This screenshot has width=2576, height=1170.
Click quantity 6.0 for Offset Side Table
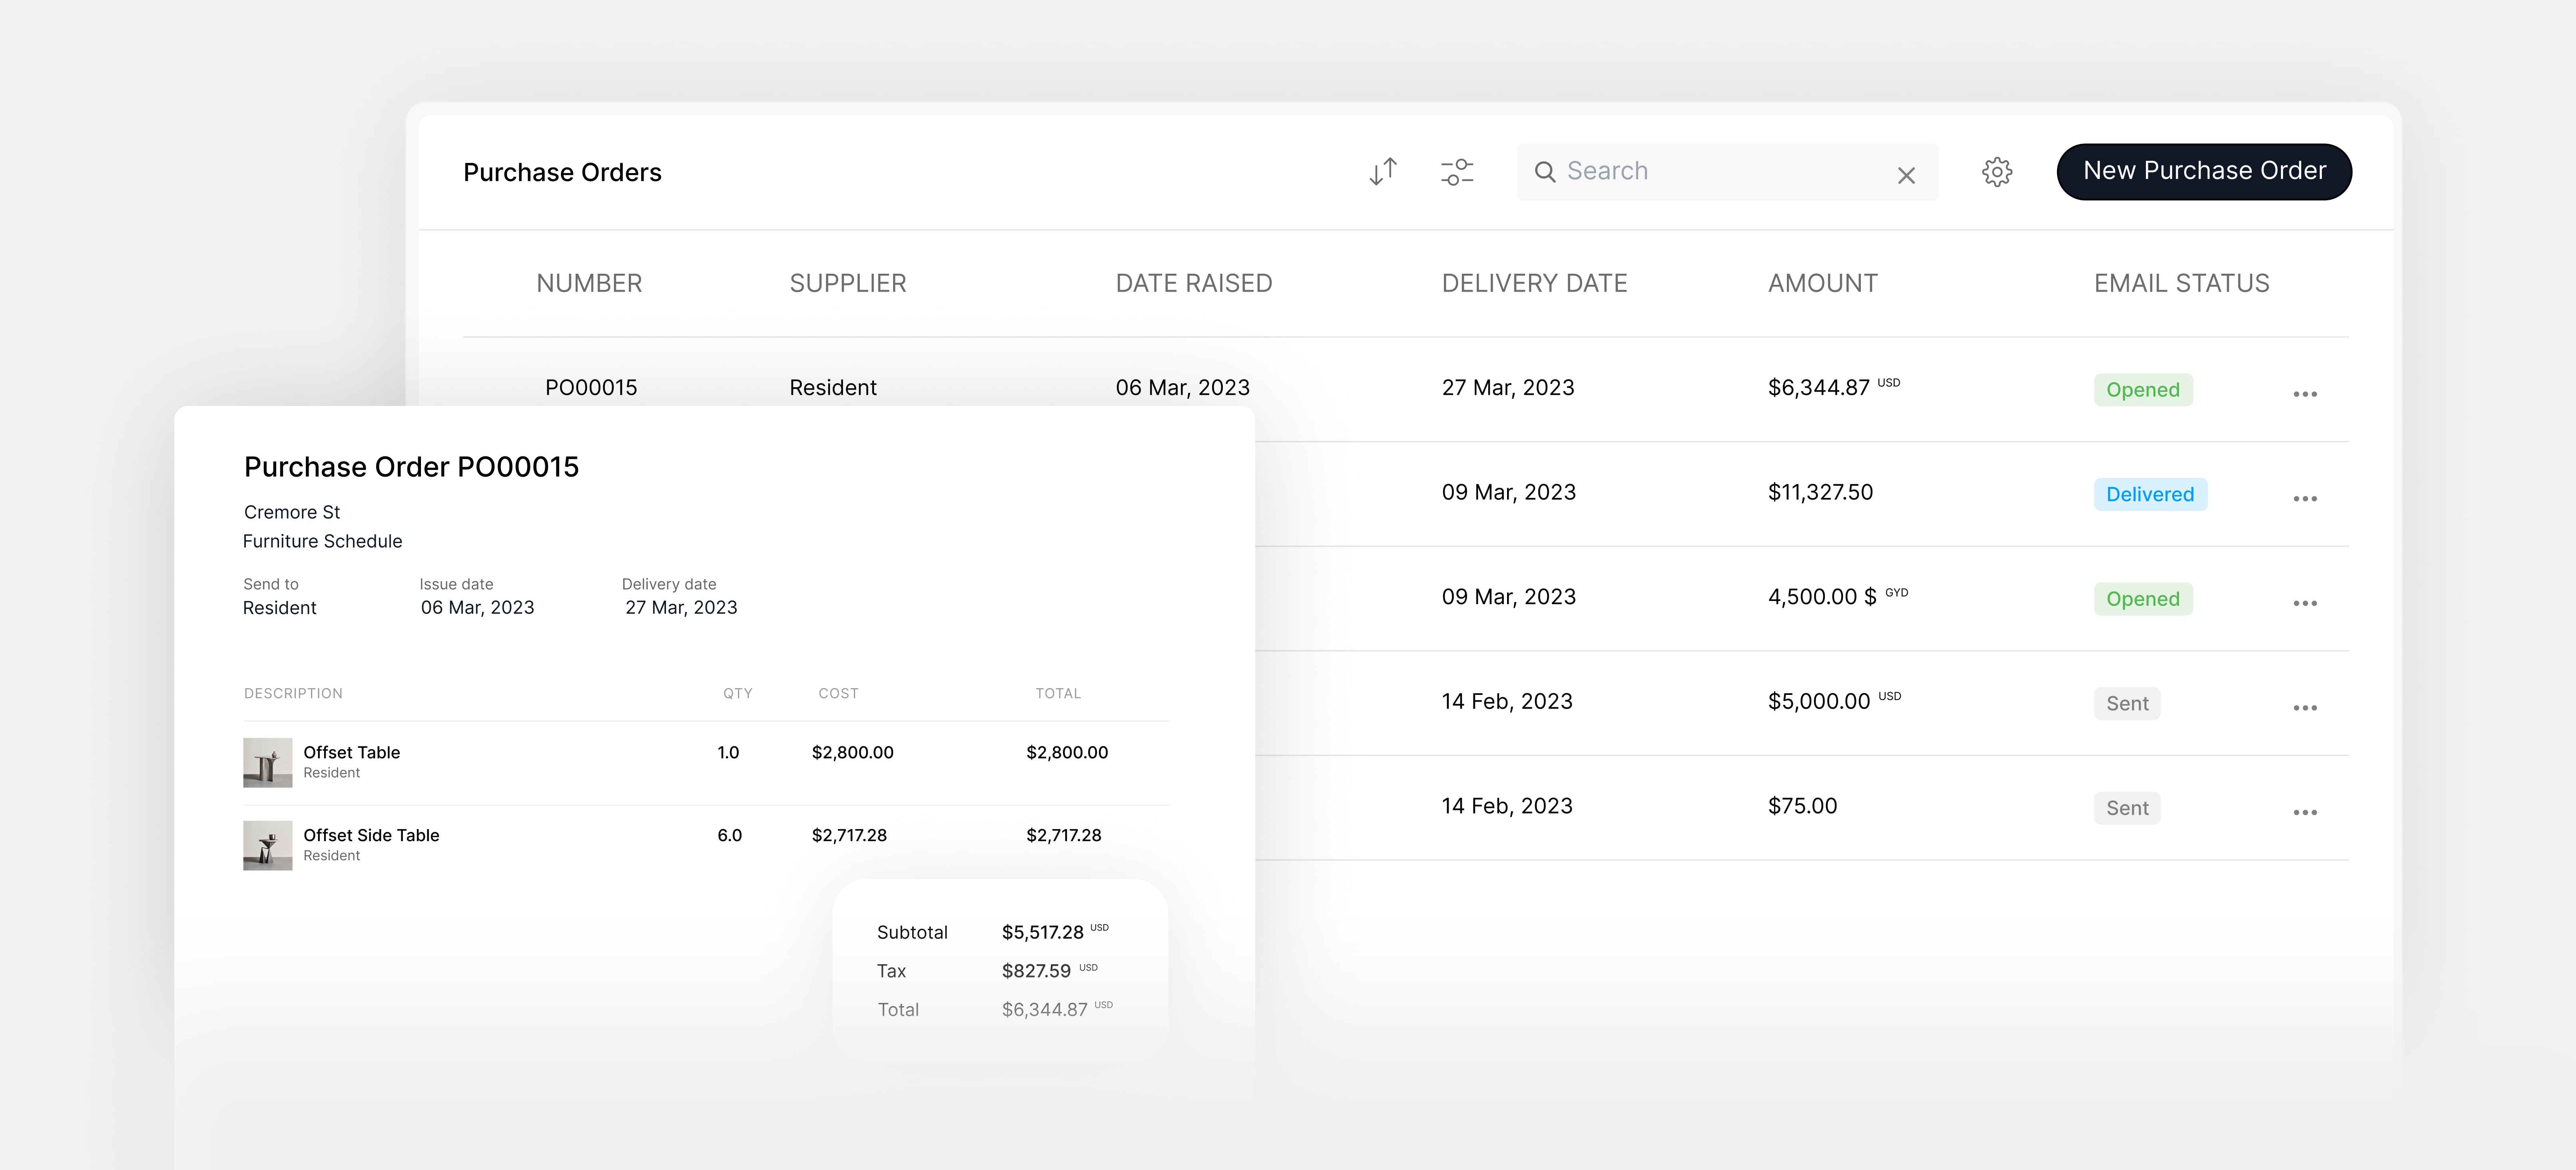point(729,835)
